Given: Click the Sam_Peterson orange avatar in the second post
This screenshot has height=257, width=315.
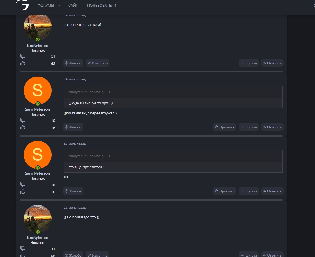Looking at the screenshot, I should click(38, 91).
